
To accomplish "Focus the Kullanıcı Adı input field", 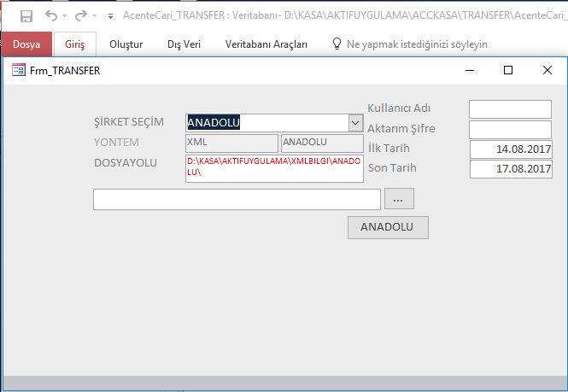I will click(510, 109).
